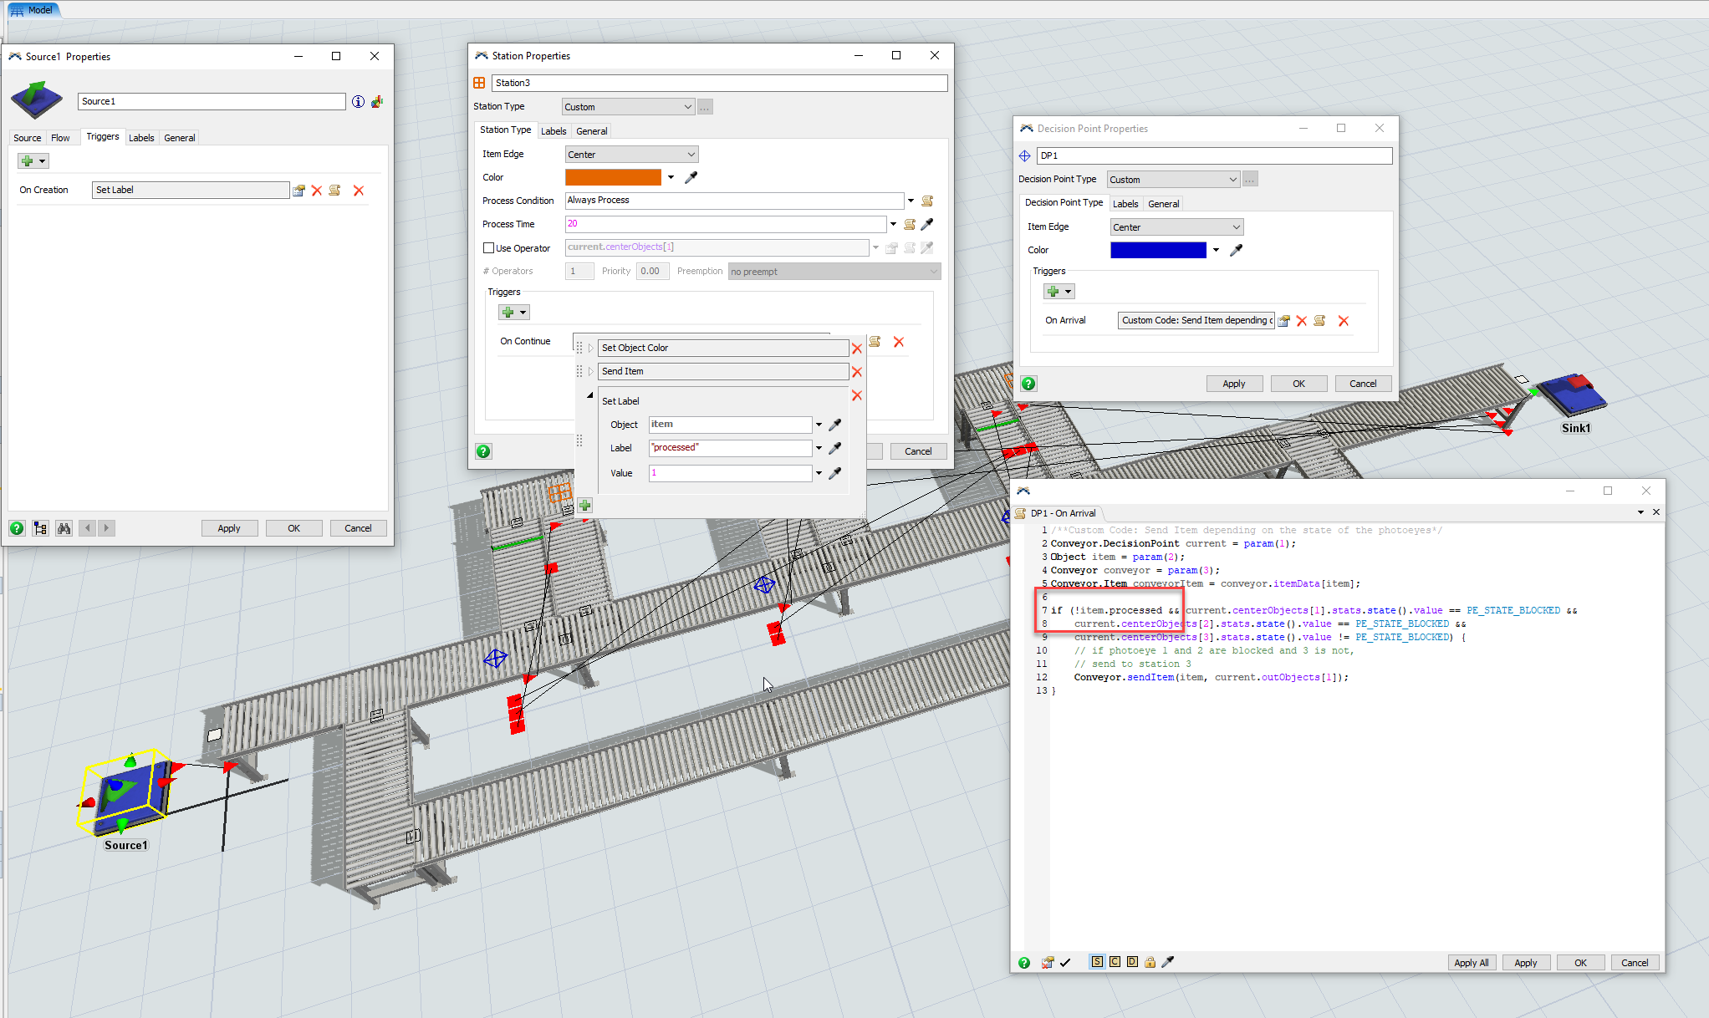Click OK in Decision Point Properties

1298,384
